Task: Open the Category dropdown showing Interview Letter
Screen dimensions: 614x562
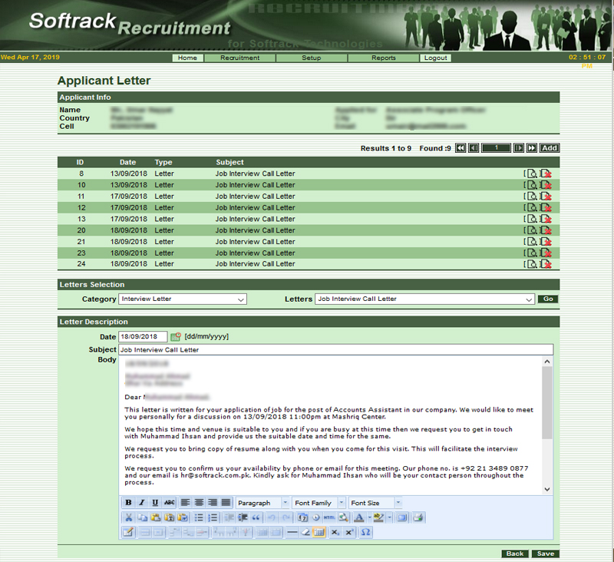Action: point(182,299)
